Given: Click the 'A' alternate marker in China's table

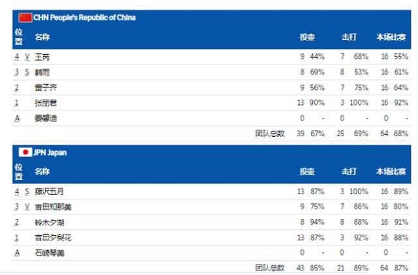Looking at the screenshot, I should 17,118.
